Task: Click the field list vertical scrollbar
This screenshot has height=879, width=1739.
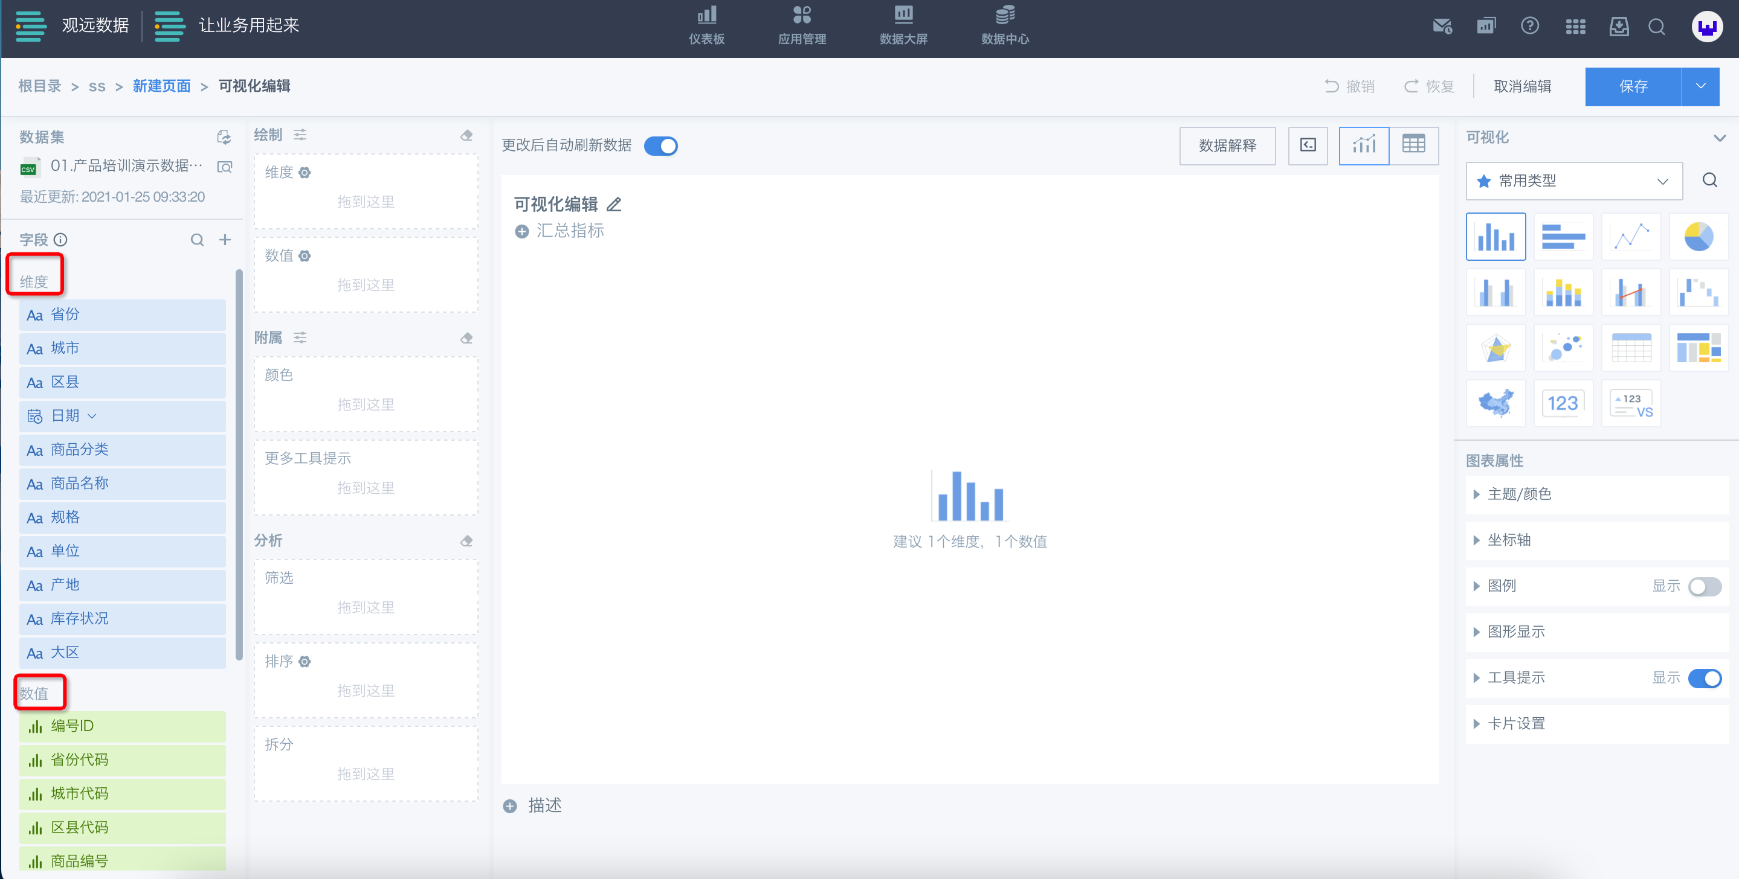Action: pos(239,465)
